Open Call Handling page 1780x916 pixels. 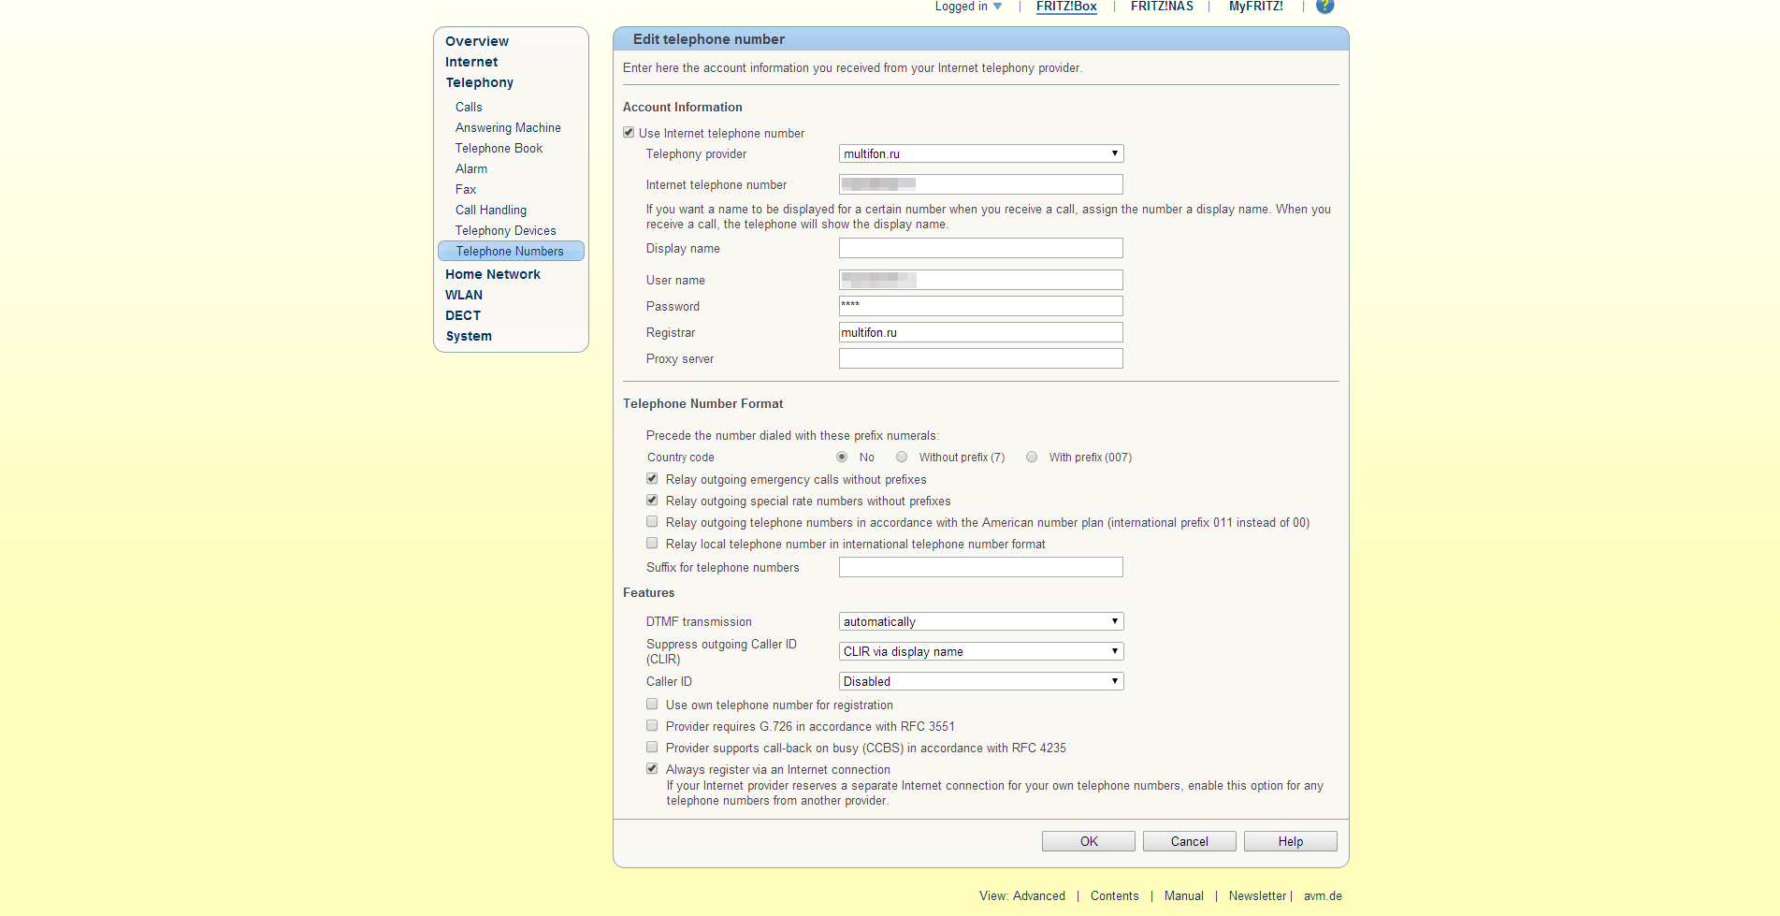click(491, 210)
